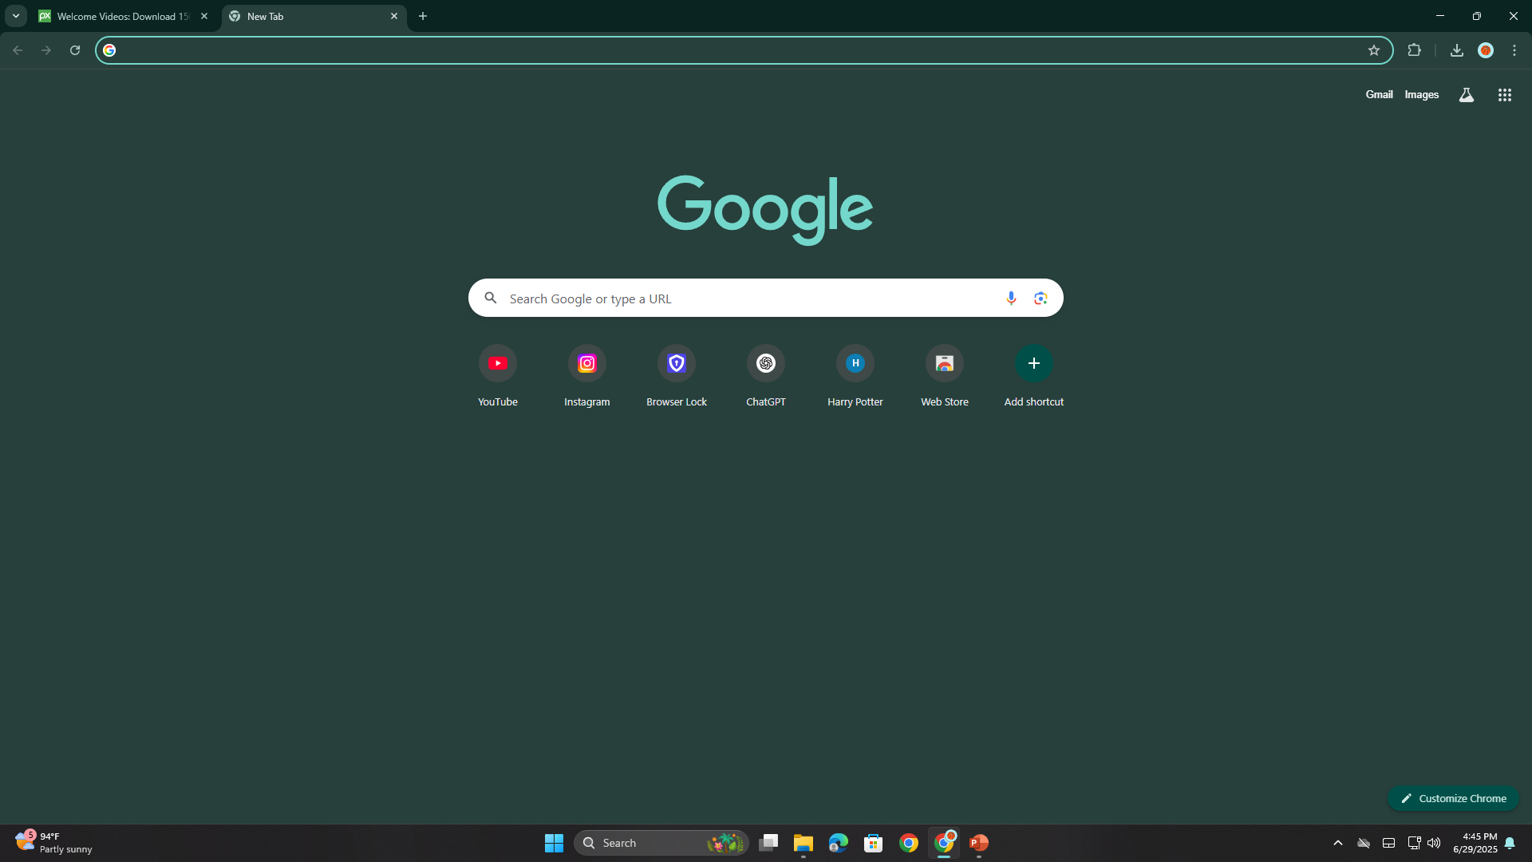This screenshot has height=862, width=1532.
Task: Launch Microsoft Edge from taskbar
Action: pos(839,843)
